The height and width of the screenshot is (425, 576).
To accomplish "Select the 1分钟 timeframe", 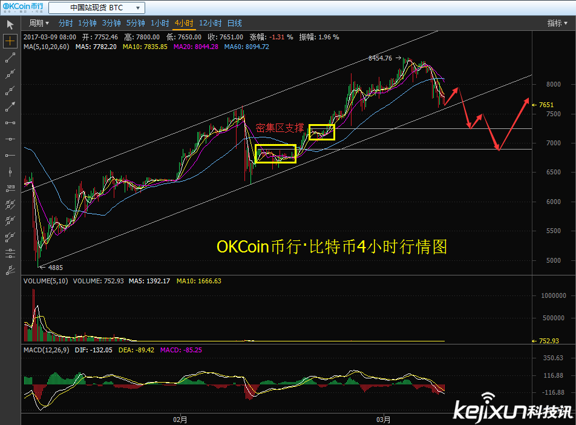I will tap(87, 23).
